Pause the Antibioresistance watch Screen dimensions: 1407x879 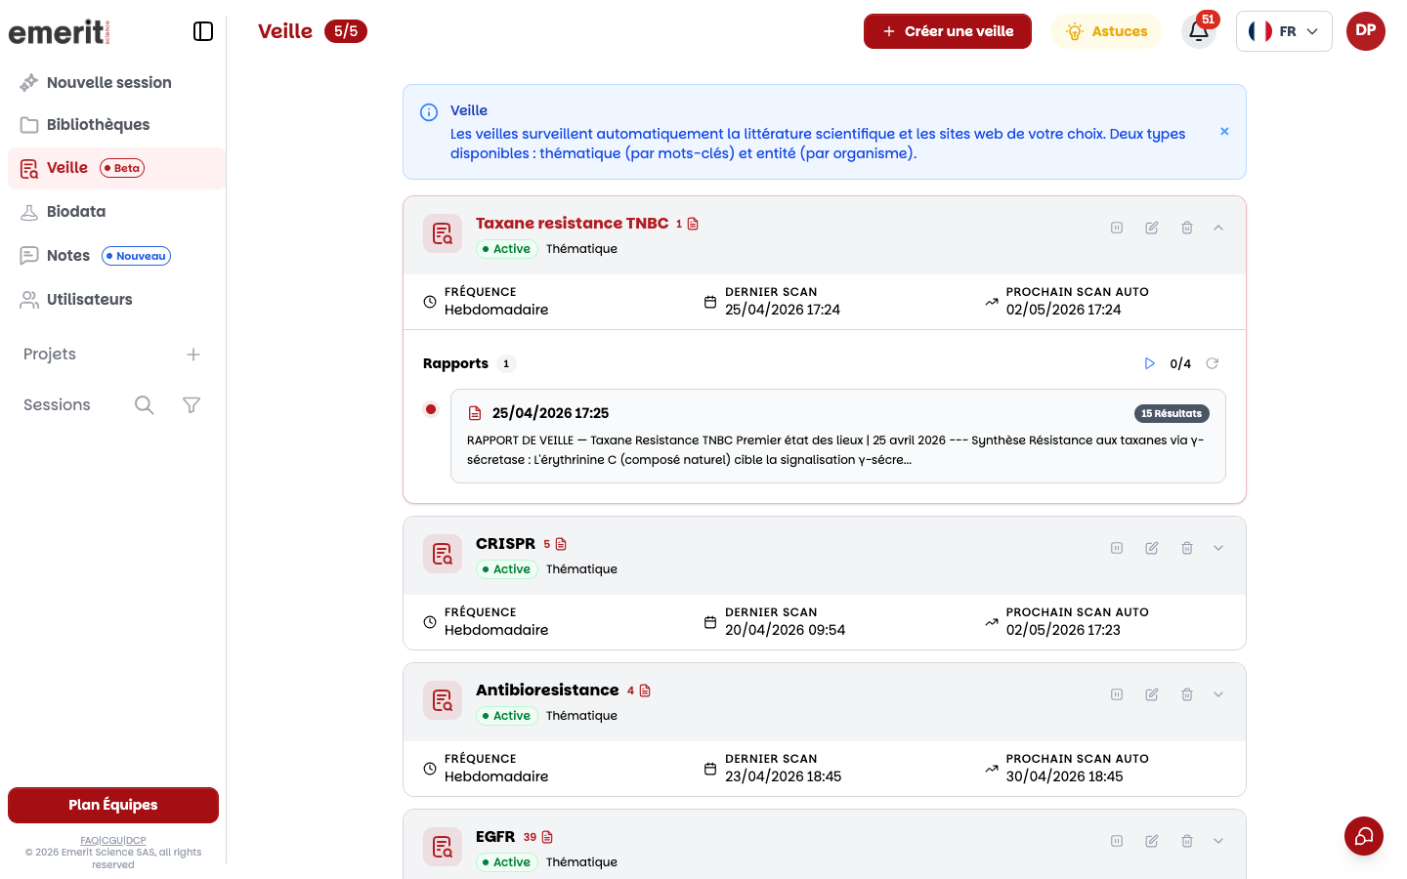1117,694
